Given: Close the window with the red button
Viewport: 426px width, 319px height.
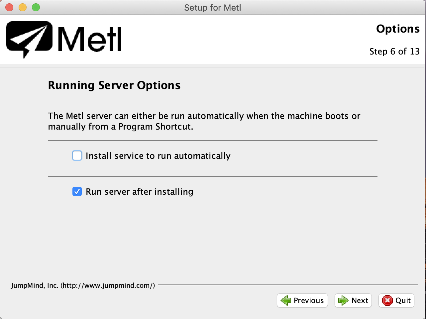Looking at the screenshot, I should 9,7.
